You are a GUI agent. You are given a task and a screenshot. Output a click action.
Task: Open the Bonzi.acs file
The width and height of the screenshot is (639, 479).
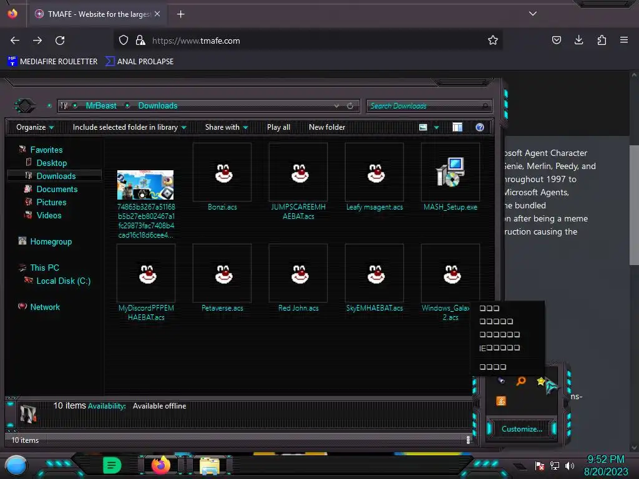point(222,177)
